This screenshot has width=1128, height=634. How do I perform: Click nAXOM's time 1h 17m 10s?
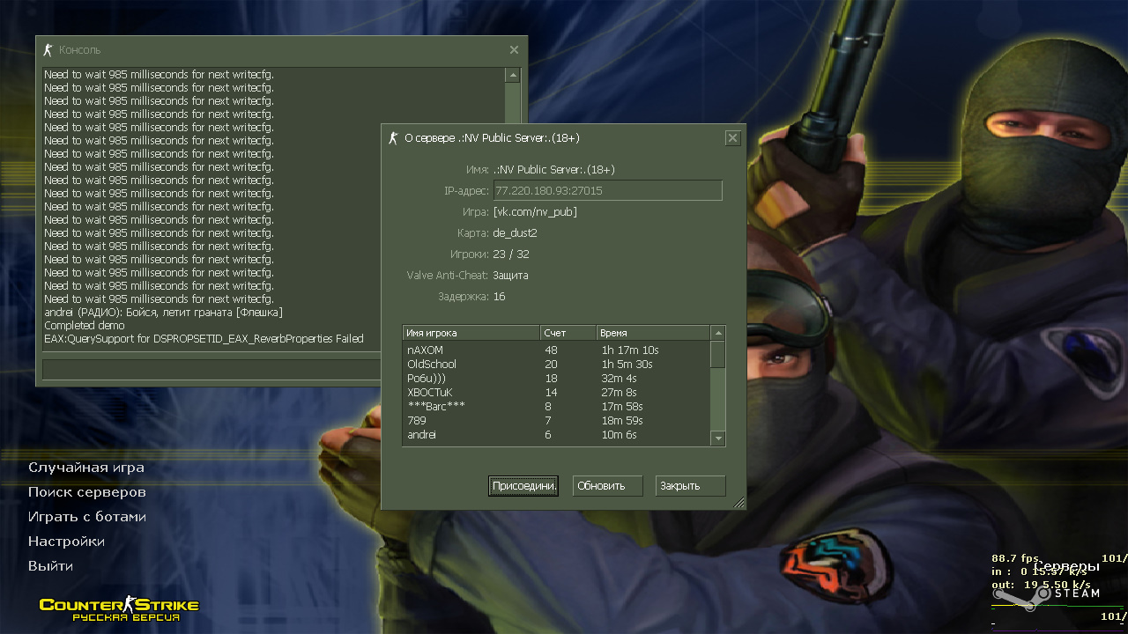point(630,350)
